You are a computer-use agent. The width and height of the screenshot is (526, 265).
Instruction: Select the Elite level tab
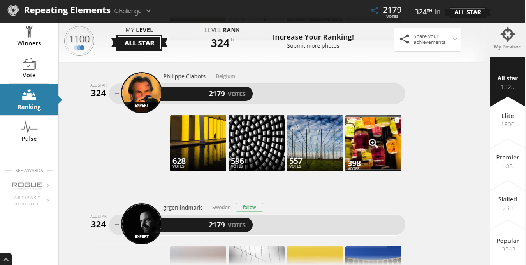coord(508,120)
